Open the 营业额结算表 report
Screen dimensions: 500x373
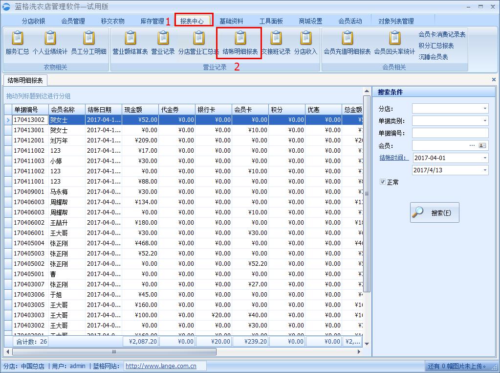[x=130, y=44]
